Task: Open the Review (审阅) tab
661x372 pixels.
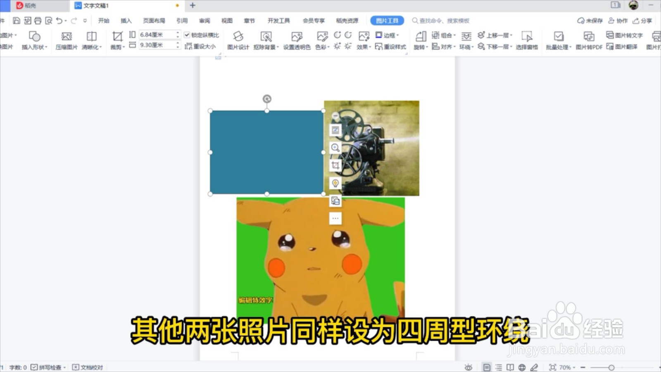Action: pyautogui.click(x=204, y=20)
